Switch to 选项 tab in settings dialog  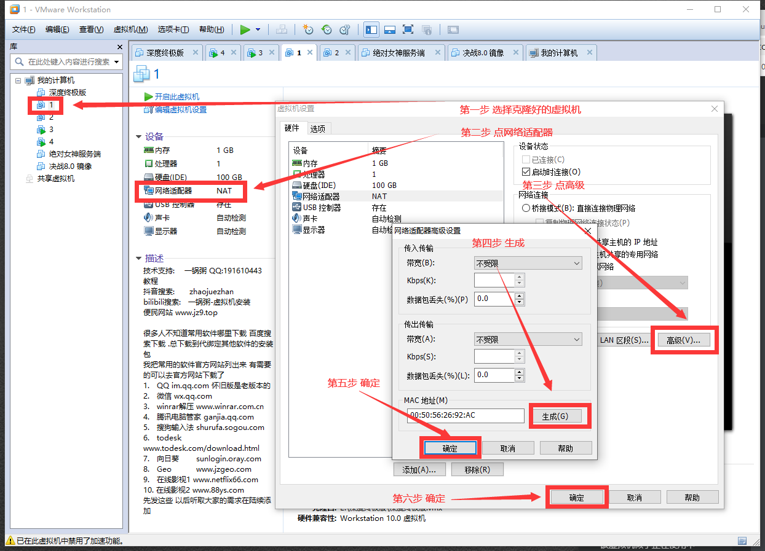[318, 128]
